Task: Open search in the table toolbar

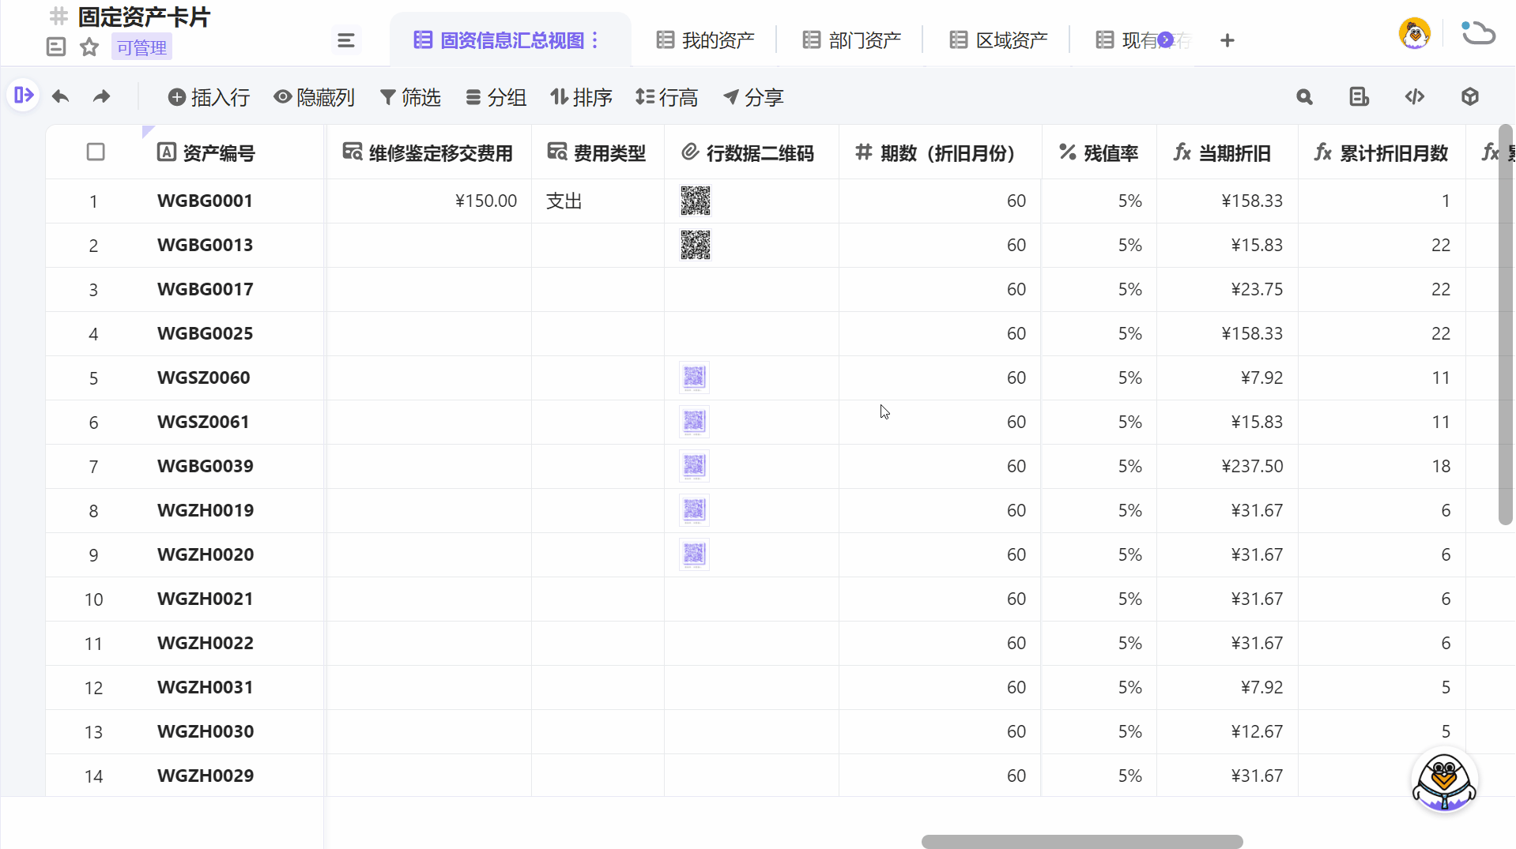Action: [1304, 96]
